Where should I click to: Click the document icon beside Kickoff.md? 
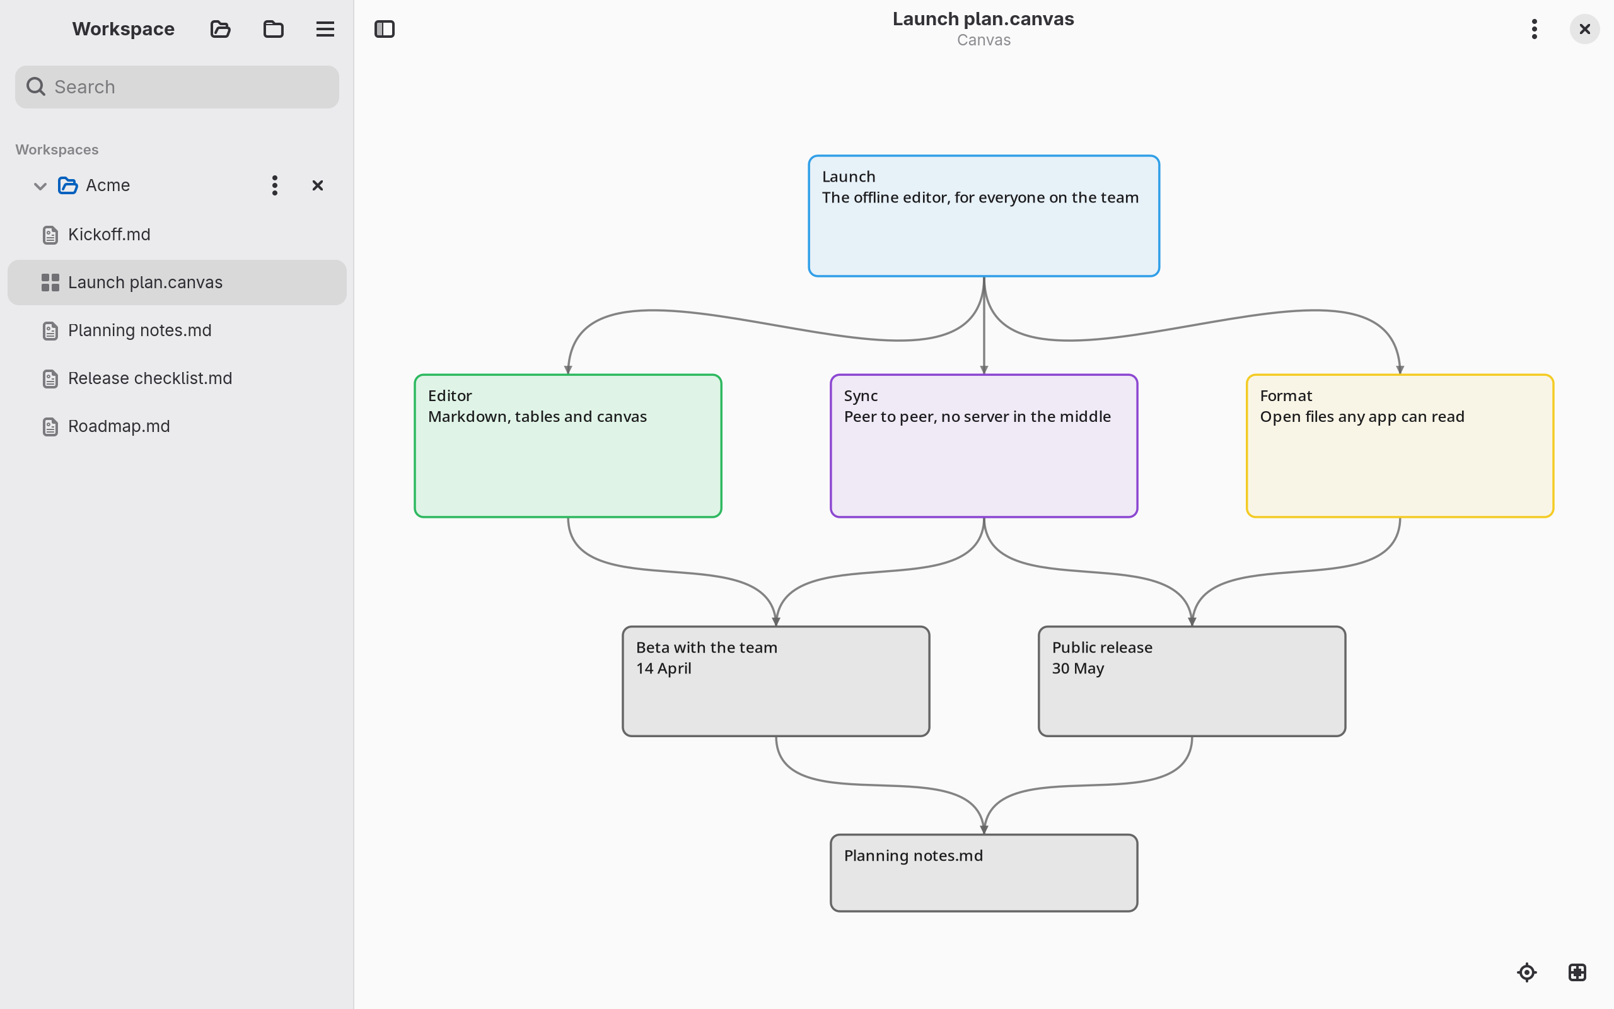point(50,235)
